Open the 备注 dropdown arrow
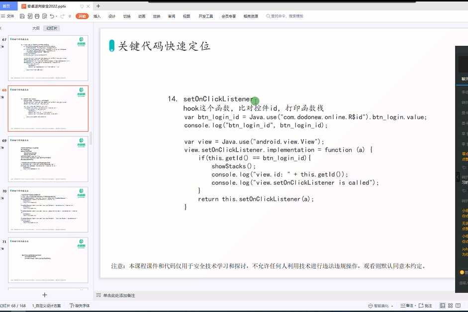 pos(415,306)
